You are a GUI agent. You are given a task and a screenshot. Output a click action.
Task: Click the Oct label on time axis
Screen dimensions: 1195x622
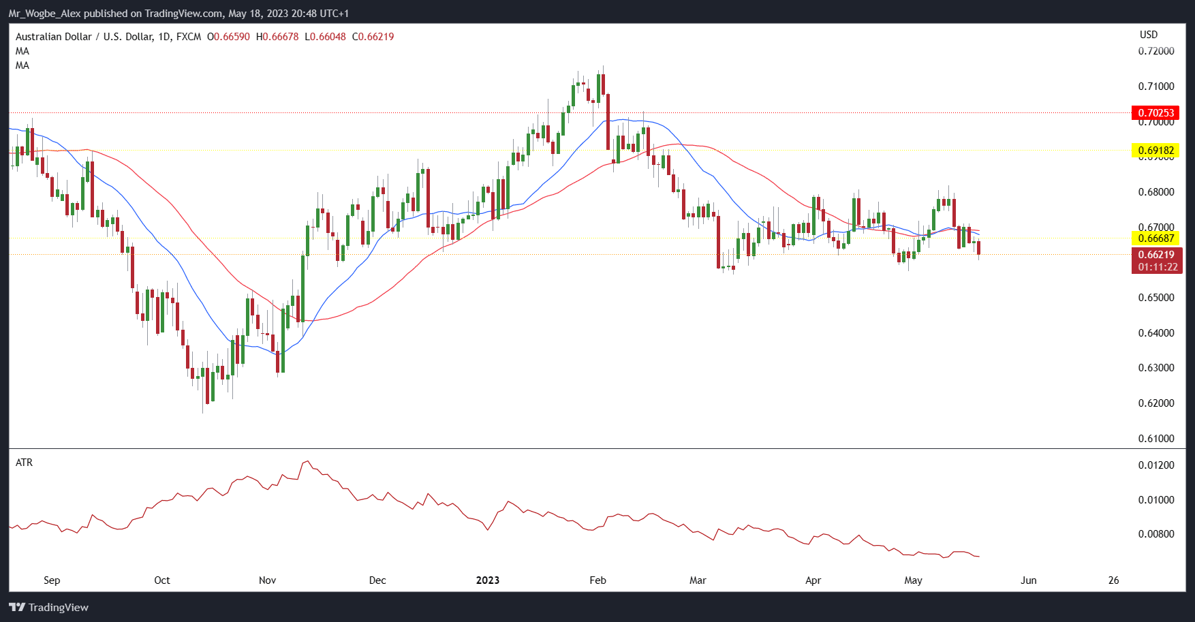[162, 580]
